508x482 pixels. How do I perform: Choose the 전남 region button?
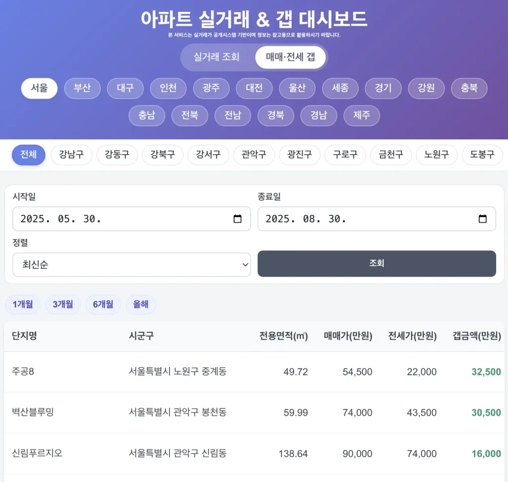[233, 116]
